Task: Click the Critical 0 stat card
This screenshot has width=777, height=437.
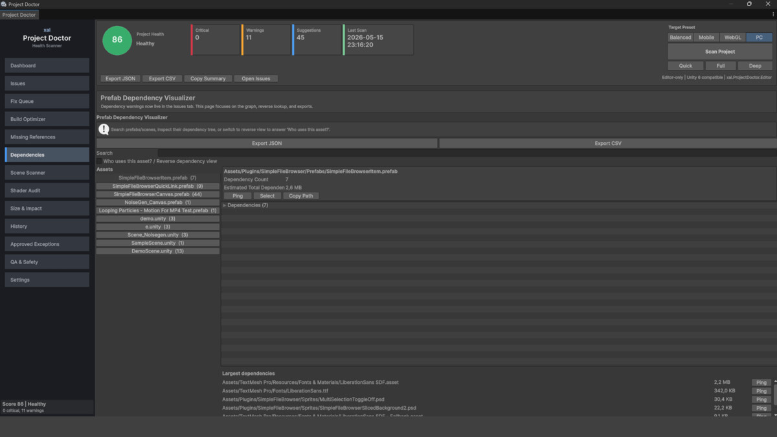Action: coord(215,39)
